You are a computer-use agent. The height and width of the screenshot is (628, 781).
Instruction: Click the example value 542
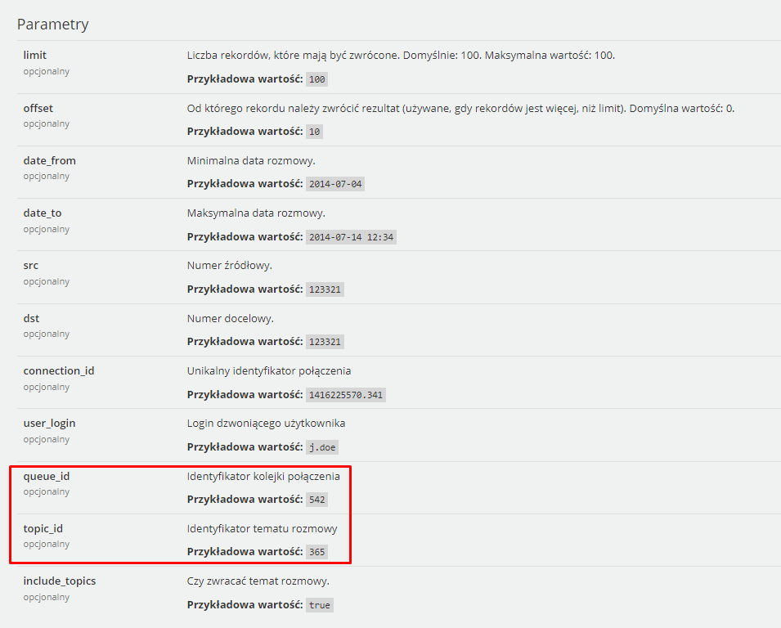pos(316,500)
